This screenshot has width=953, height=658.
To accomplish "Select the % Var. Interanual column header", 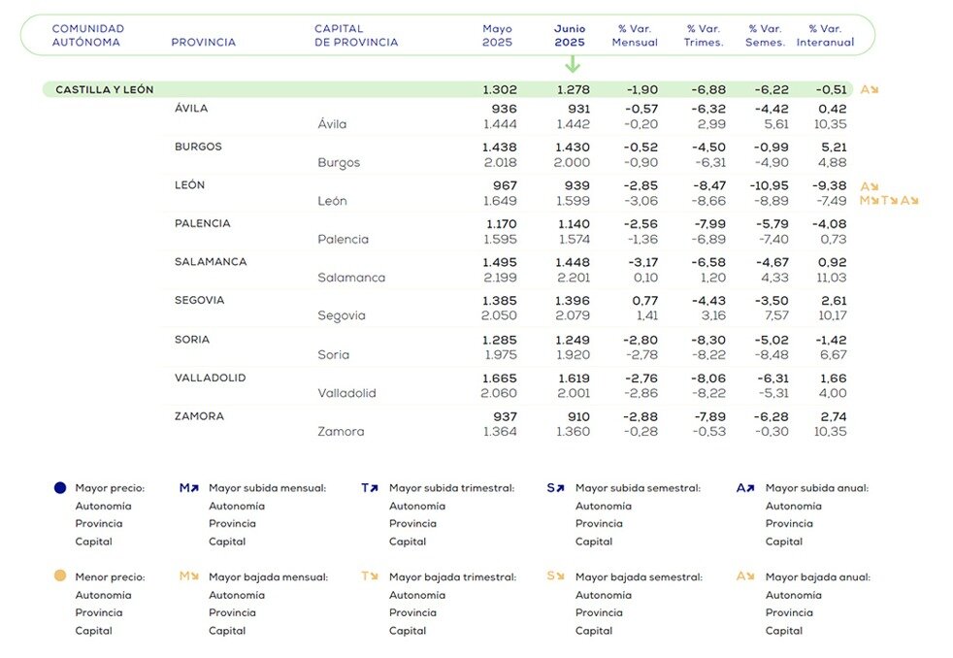I will pos(826,34).
